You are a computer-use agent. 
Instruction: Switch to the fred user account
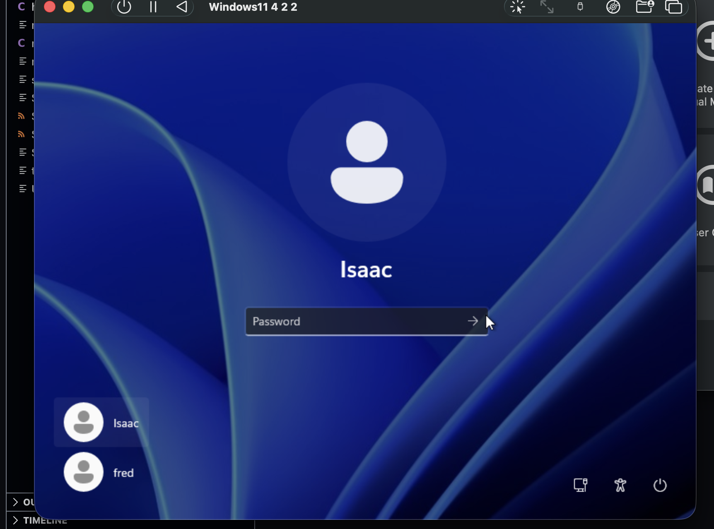pos(101,472)
